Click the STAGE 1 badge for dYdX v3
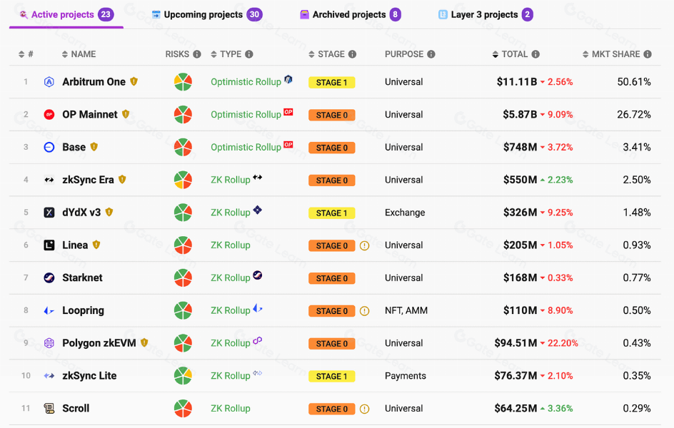Screen dimensions: 674x428 (331, 212)
